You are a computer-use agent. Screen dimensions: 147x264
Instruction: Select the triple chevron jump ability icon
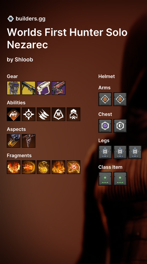pos(73,114)
